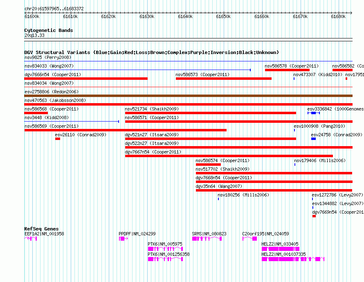Click the dgv35n64 (Wang2007) label
The image size is (364, 282).
click(x=219, y=186)
